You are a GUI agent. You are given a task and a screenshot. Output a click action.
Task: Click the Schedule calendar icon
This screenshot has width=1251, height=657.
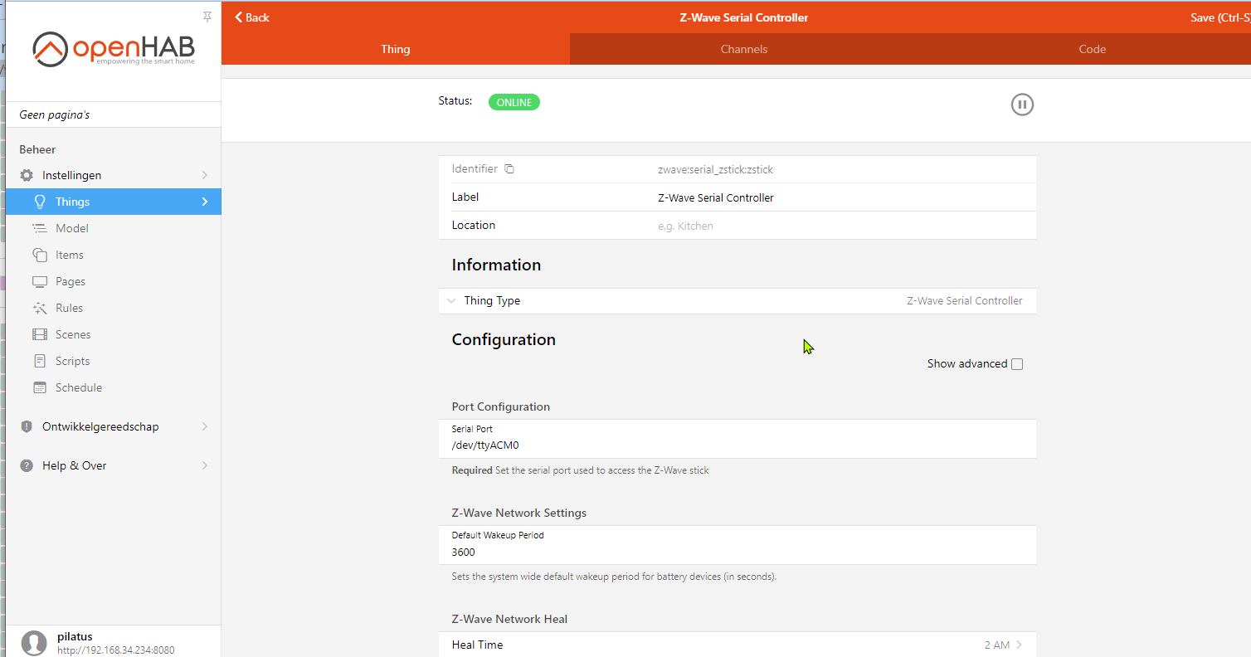click(x=39, y=387)
